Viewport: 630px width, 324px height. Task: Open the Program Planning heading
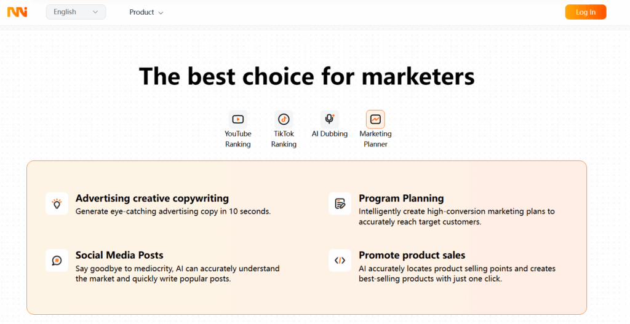pyautogui.click(x=401, y=199)
